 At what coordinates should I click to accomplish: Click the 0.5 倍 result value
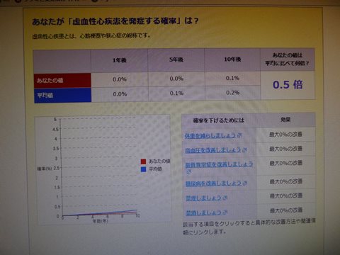[x=288, y=84]
